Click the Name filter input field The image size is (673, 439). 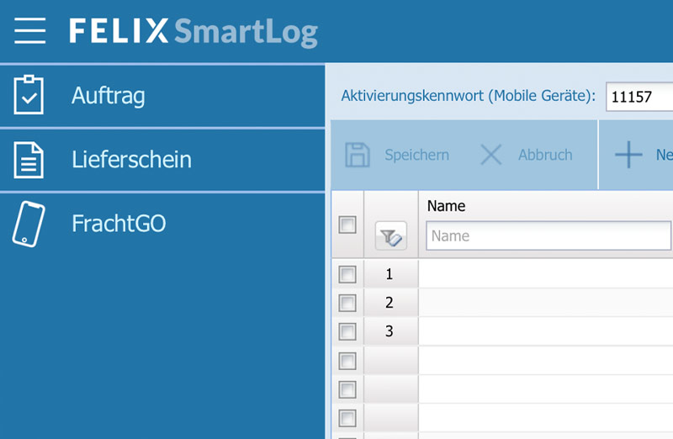tap(548, 236)
